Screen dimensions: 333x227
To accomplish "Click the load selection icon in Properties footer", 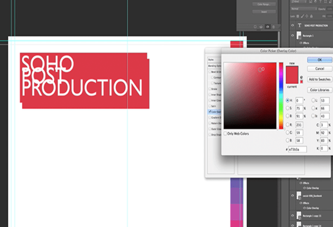I will click(255, 27).
